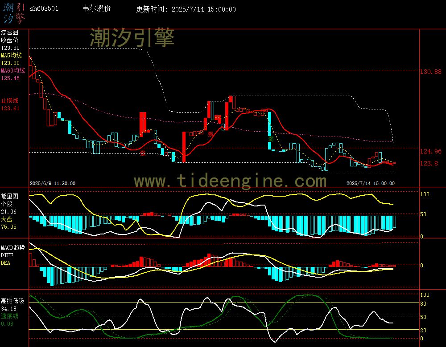446x347 pixels.
Task: Click the yellow DEA legend label
Action: coord(6,263)
